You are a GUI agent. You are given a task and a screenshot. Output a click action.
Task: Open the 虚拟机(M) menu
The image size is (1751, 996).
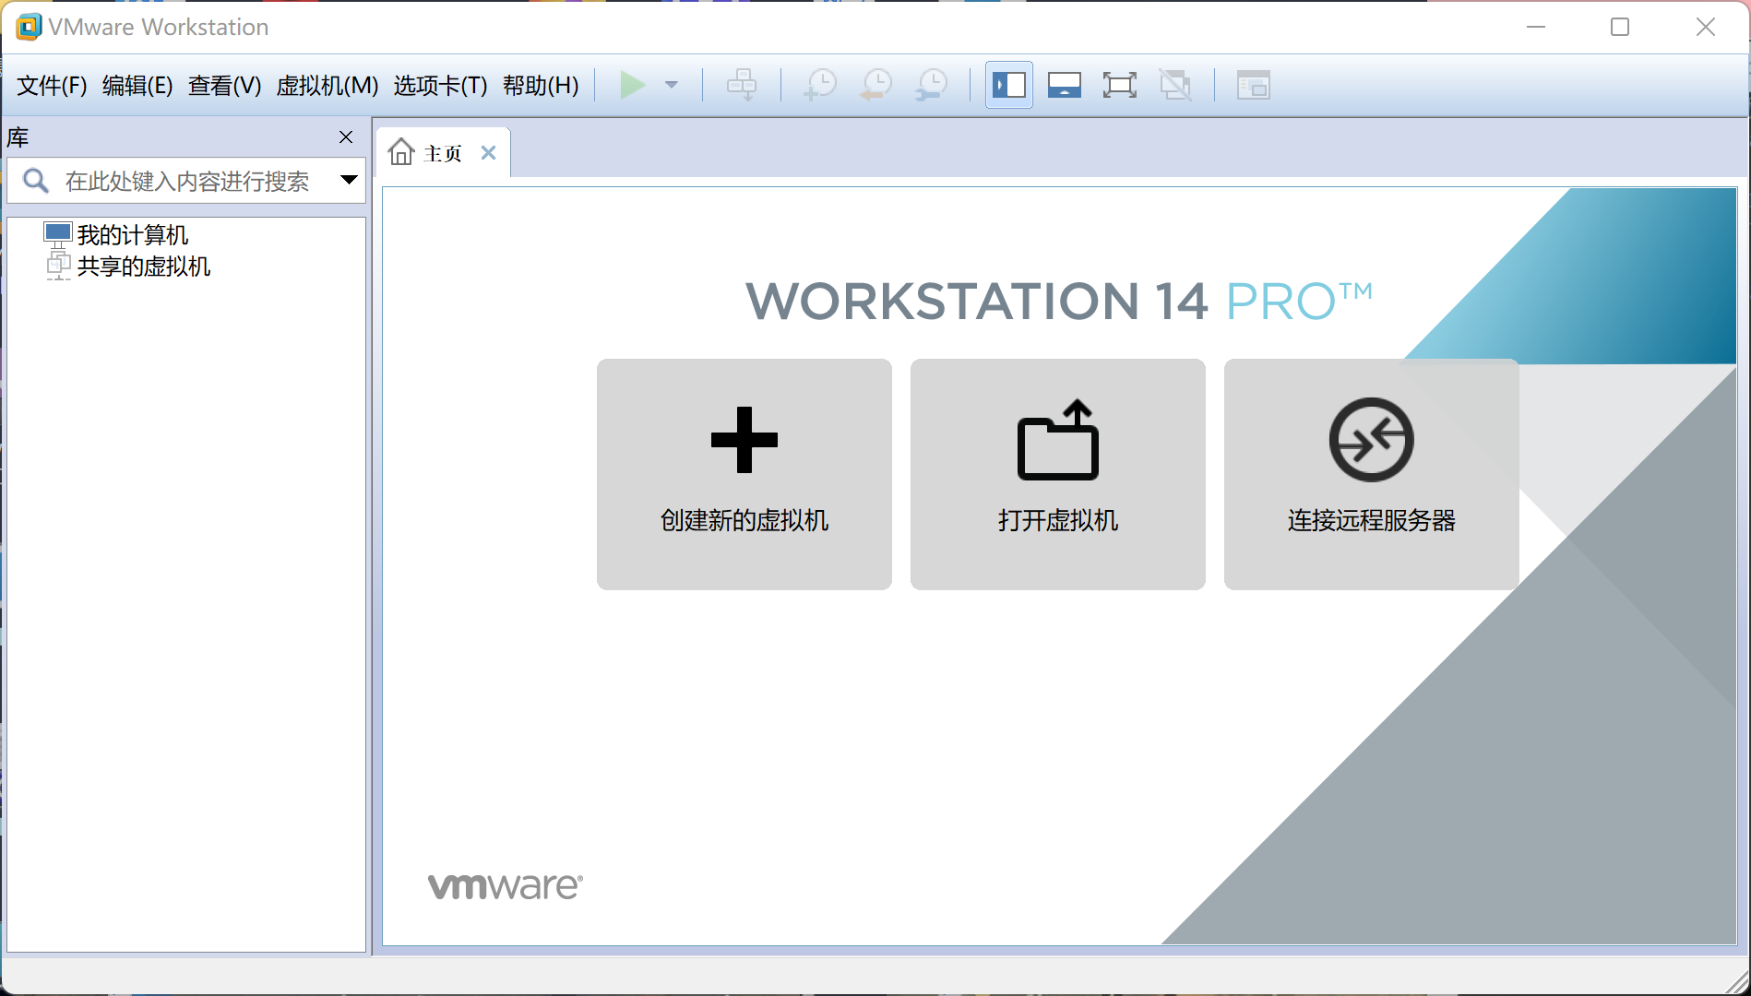(x=328, y=86)
